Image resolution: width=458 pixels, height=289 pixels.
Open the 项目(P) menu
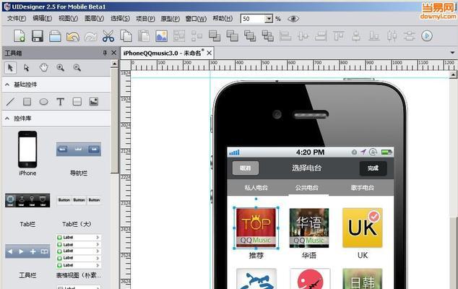(x=145, y=18)
